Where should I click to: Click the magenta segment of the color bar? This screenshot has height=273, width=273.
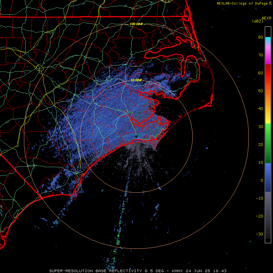coord(268,56)
